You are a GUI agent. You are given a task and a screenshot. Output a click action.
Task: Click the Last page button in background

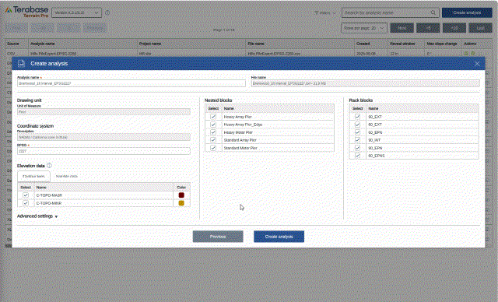(480, 28)
